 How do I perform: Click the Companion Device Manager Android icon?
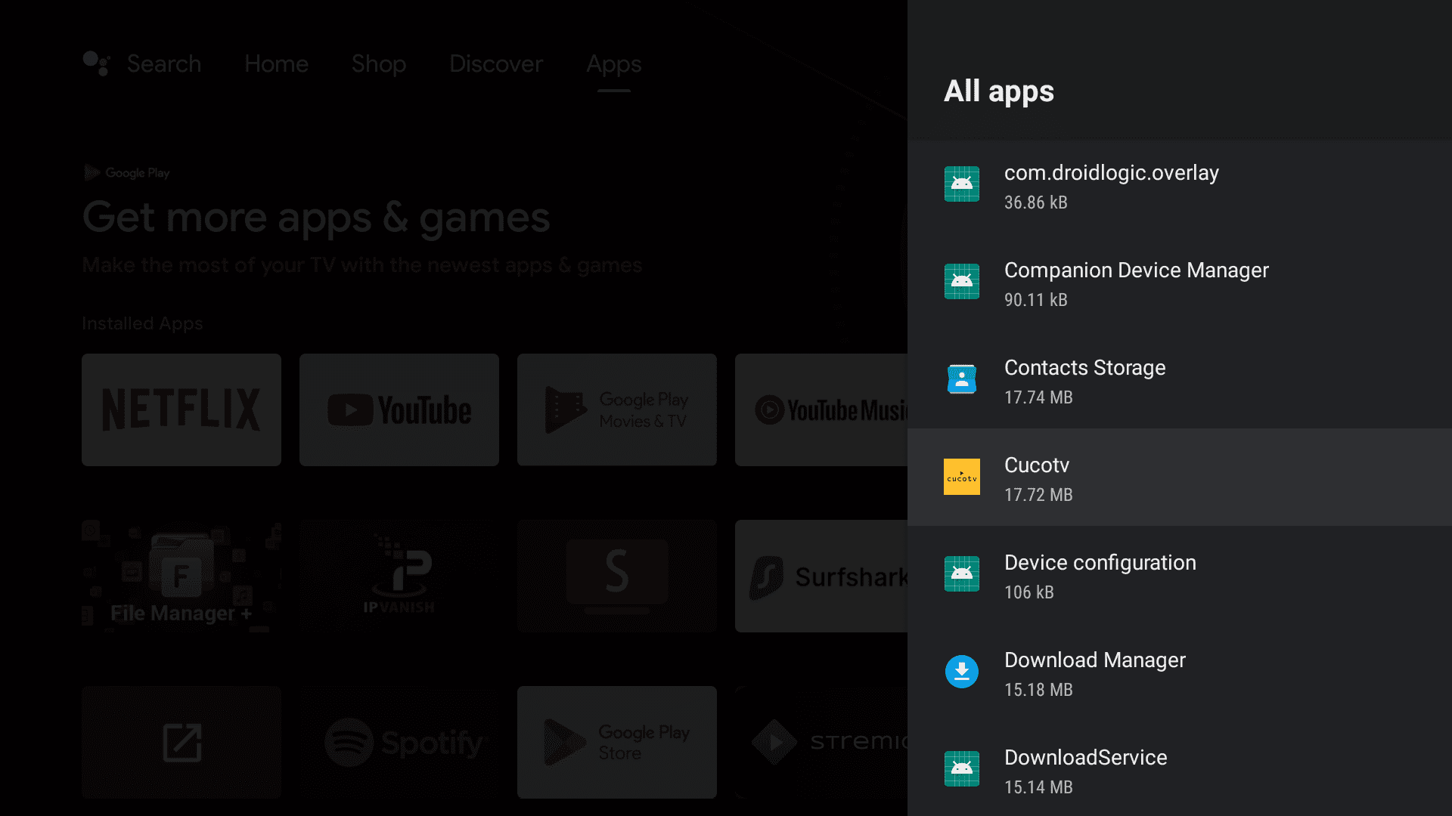click(962, 281)
